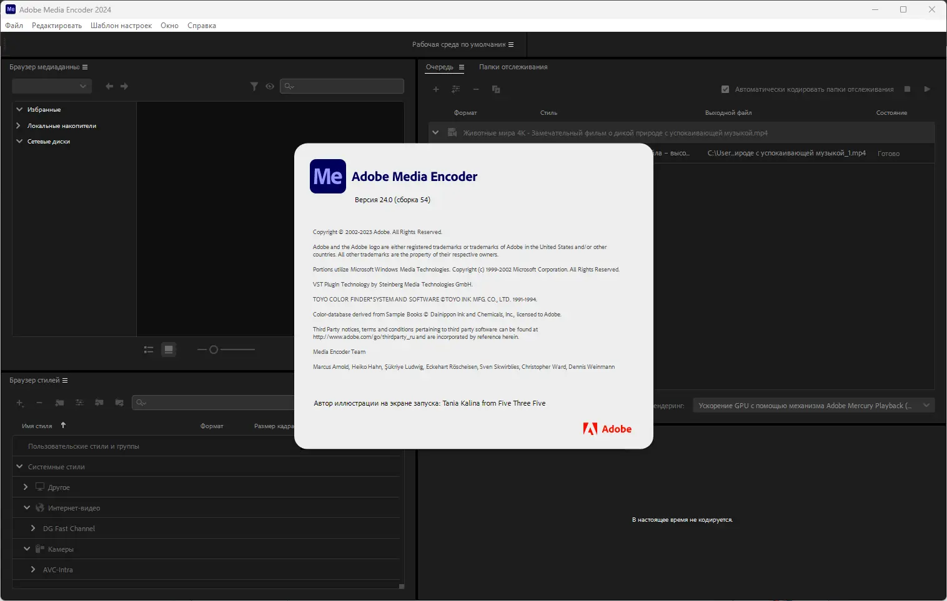Click the Готово status of the queued job
Screen dimensions: 947x601
pyautogui.click(x=888, y=154)
